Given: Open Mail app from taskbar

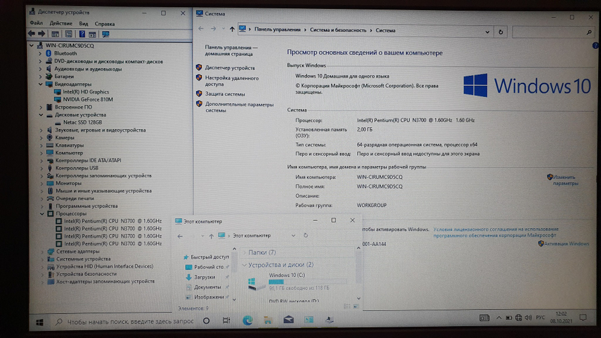Looking at the screenshot, I should coord(288,319).
